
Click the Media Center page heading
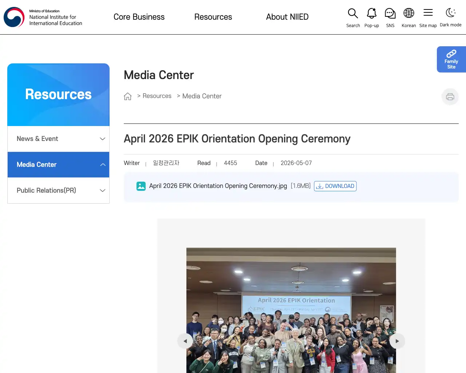coord(159,75)
